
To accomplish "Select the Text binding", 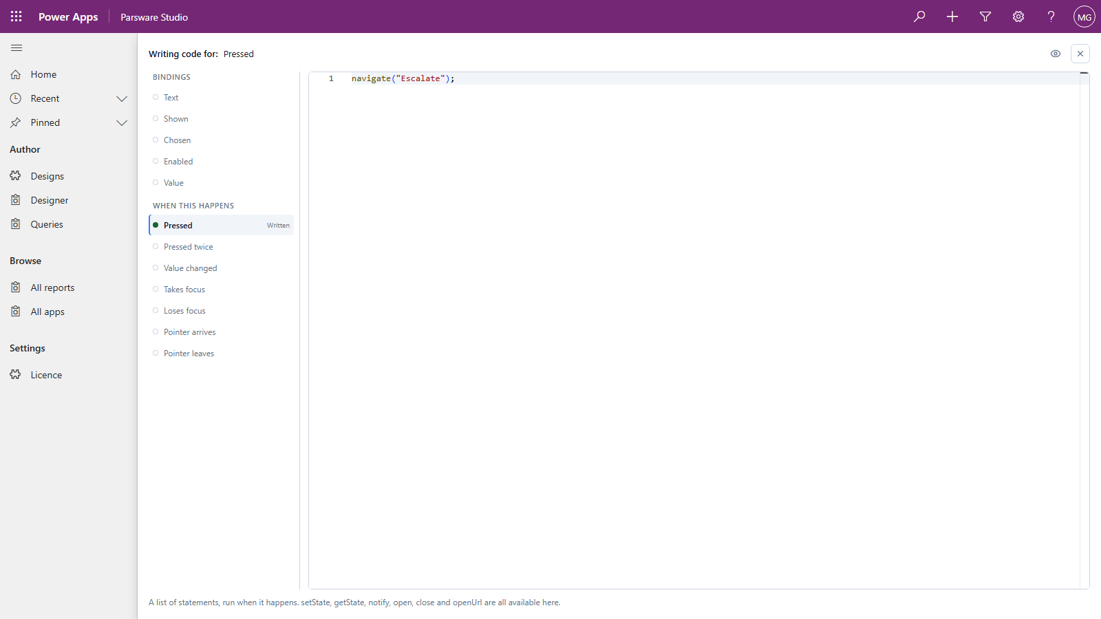I will [x=221, y=98].
